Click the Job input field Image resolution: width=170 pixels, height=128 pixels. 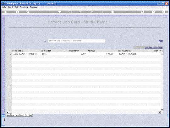coord(76,41)
